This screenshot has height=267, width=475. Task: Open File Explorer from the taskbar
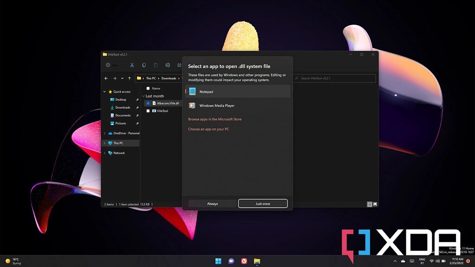click(257, 261)
